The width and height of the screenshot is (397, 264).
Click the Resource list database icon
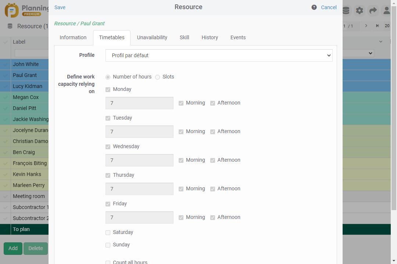click(10, 26)
